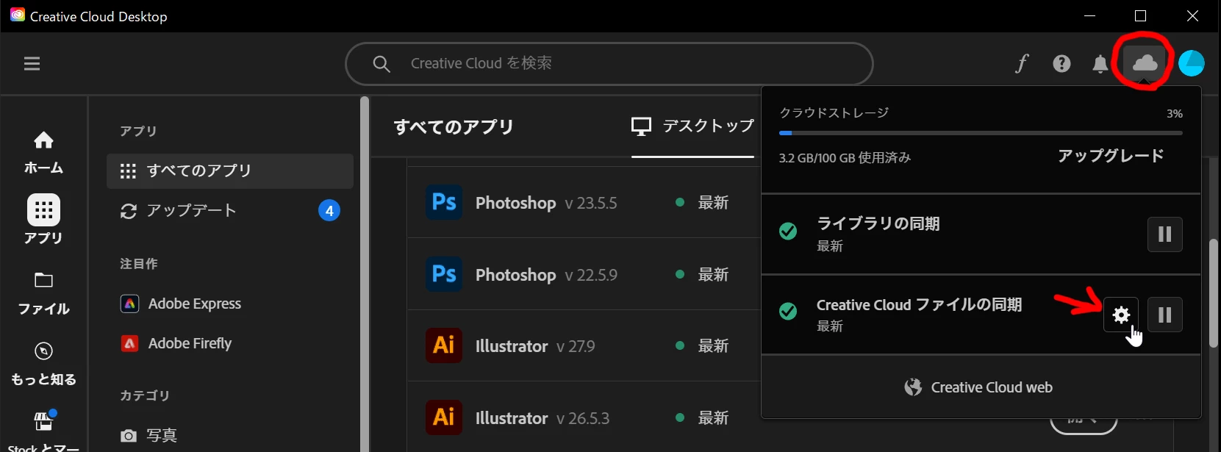Open ファイル in the left sidebar
The image size is (1221, 452).
pos(43,294)
